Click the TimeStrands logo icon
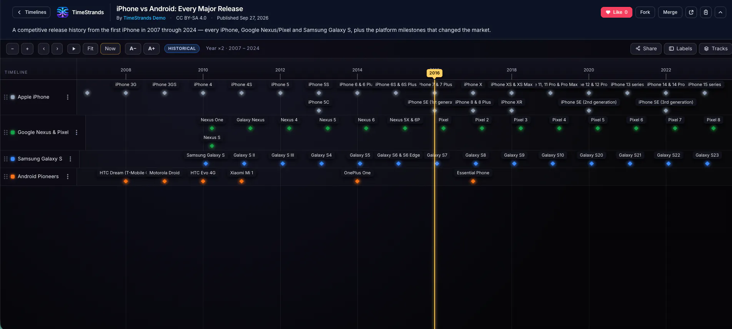Screen dimensions: 732x329 62,12
